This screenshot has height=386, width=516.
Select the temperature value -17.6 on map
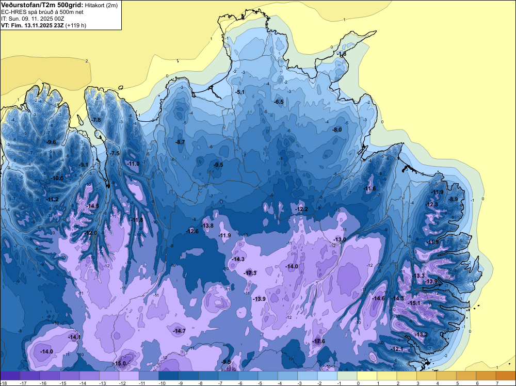click(318, 341)
